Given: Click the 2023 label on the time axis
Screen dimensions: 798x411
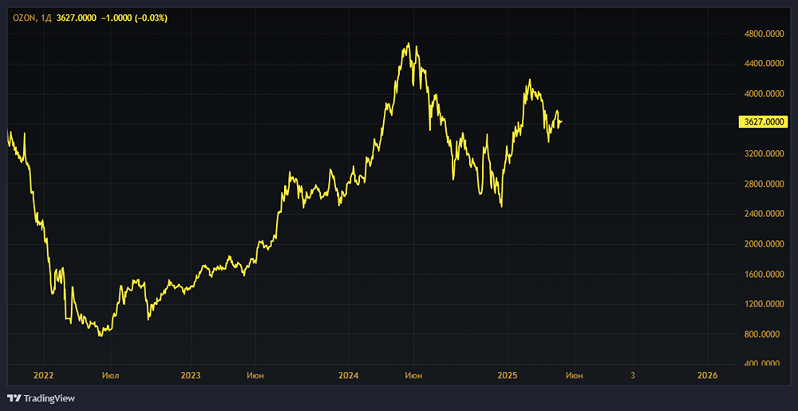Looking at the screenshot, I should click(x=191, y=376).
